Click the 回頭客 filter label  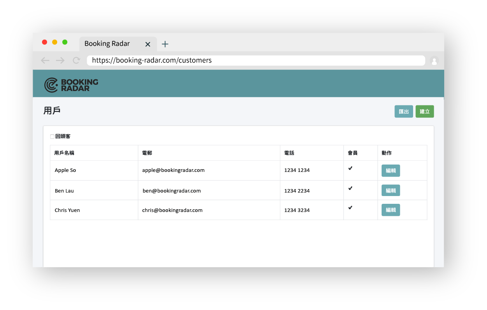click(63, 137)
